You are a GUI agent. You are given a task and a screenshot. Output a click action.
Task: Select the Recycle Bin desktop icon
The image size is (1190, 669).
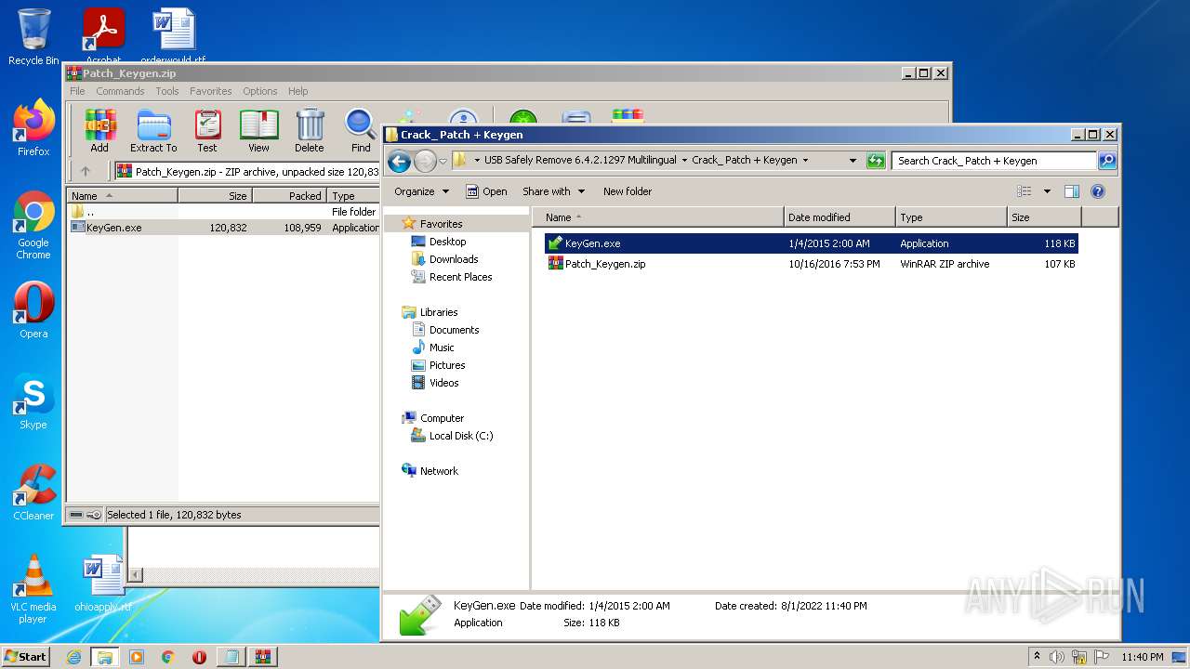33,37
